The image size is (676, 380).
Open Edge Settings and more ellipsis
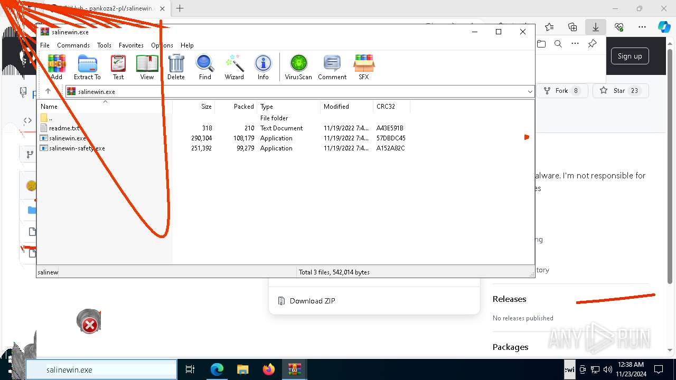coord(642,27)
